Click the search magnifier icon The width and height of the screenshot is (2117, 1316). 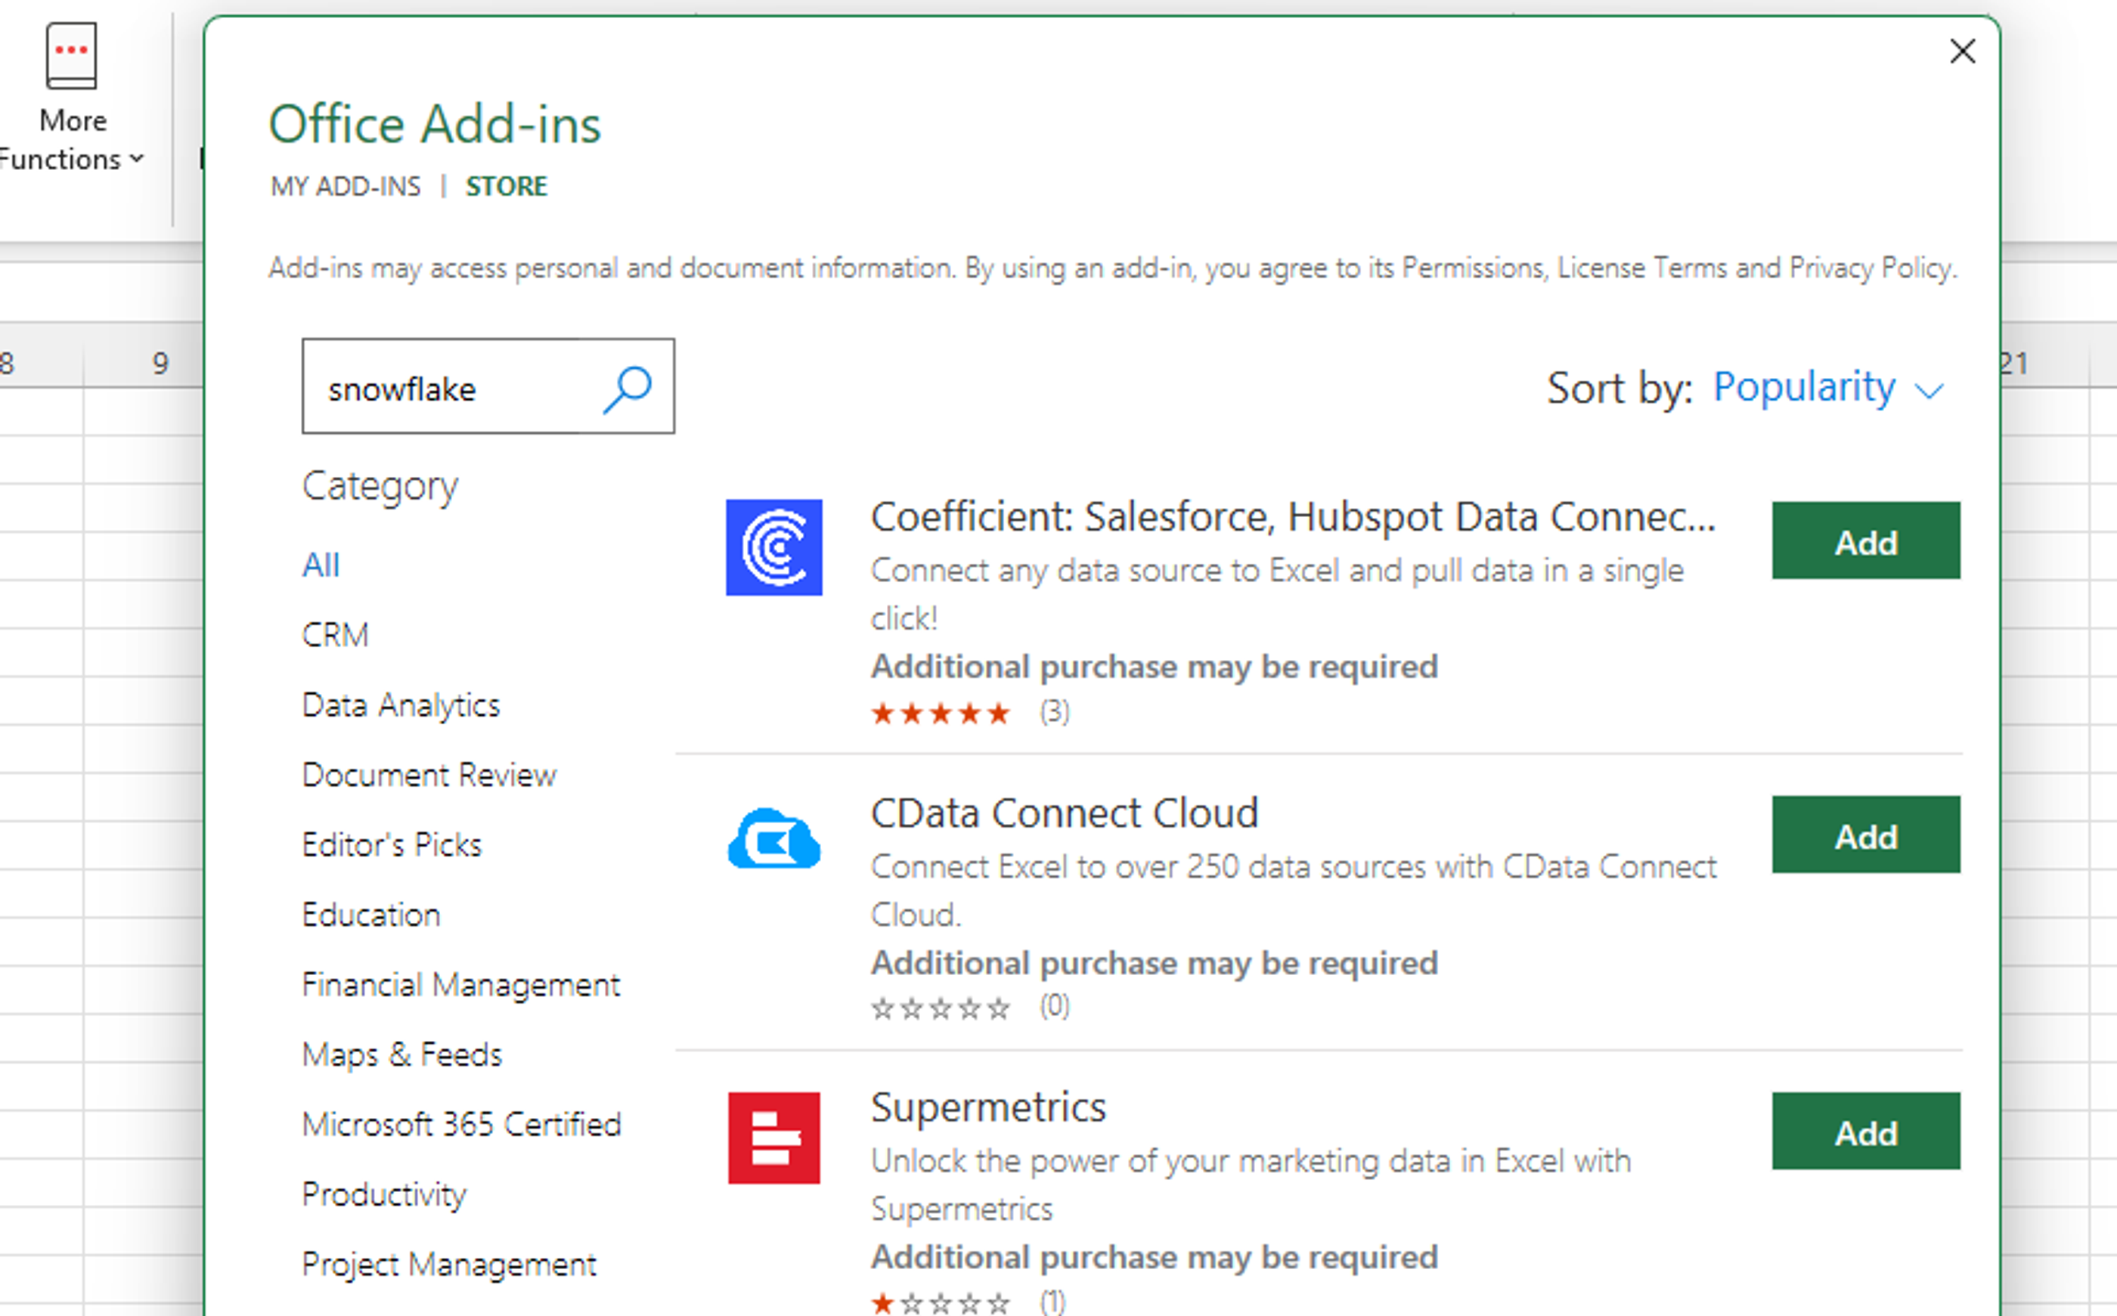coord(628,389)
